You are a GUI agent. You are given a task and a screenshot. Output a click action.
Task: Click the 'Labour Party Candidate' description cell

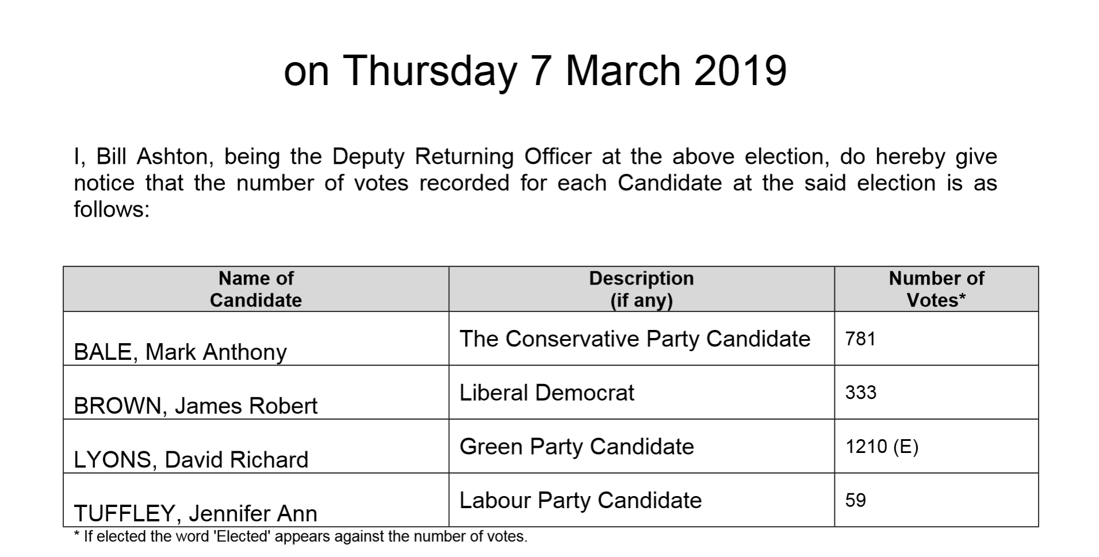(581, 501)
